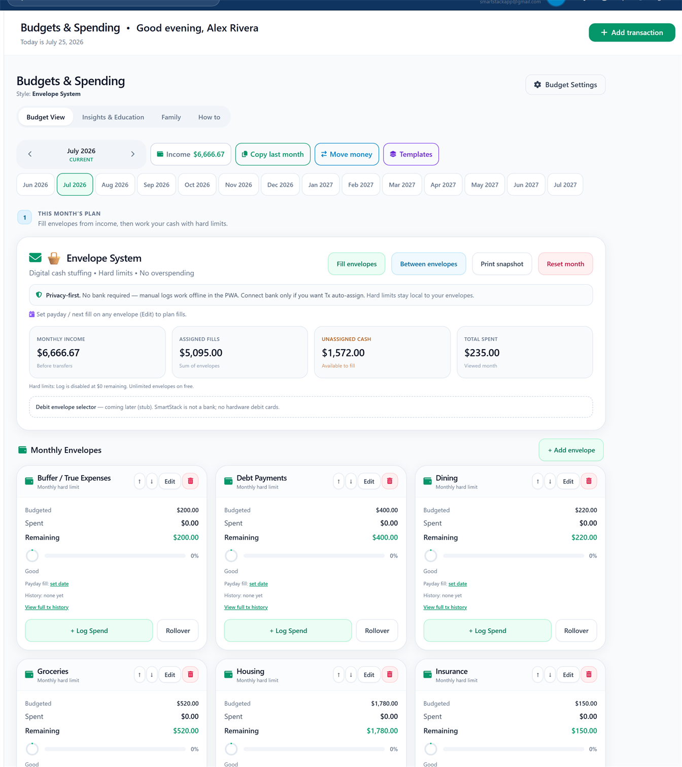The width and height of the screenshot is (682, 767).
Task: Select Jul 2027 month chip
Action: point(565,185)
